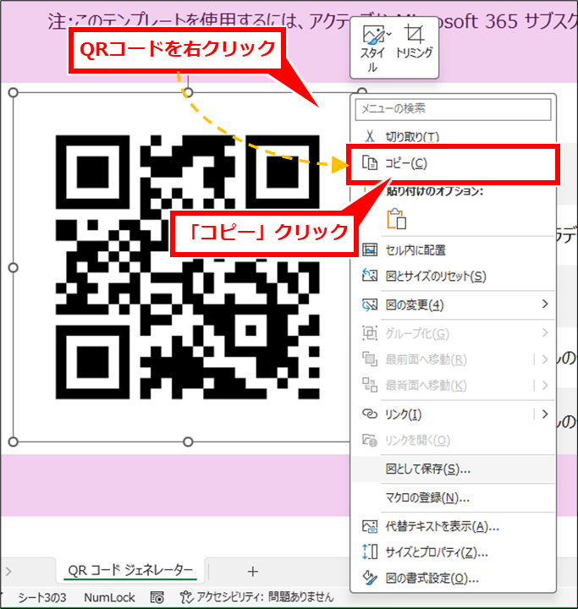Image resolution: width=578 pixels, height=609 pixels.
Task: Click the place-in-cell picture icon
Action: pyautogui.click(x=370, y=250)
